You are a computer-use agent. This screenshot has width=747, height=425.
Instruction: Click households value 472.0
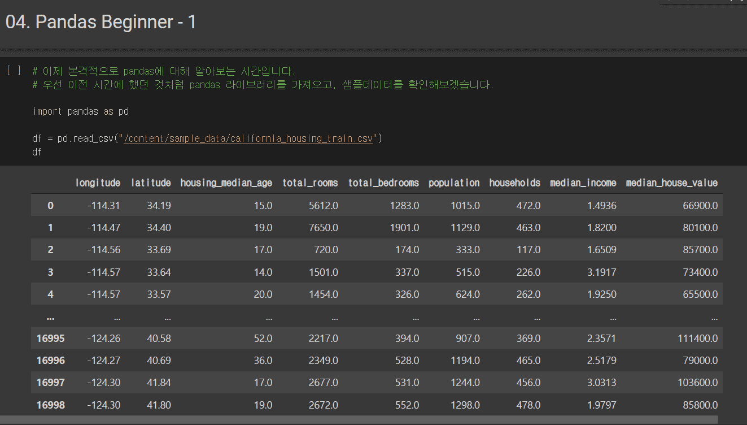pos(528,206)
